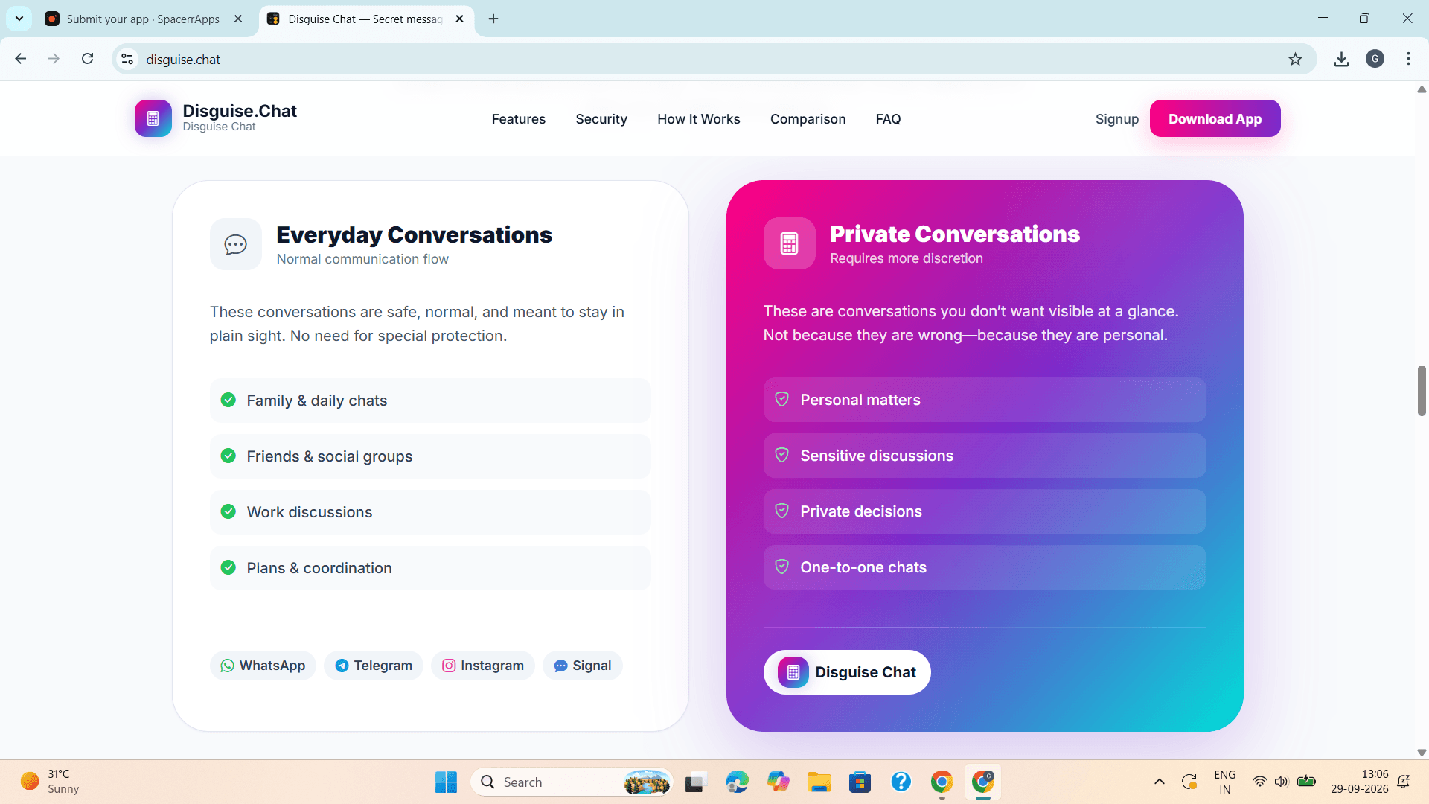Click the Work discussions row
Screen dimensions: 1429x804
[430, 512]
